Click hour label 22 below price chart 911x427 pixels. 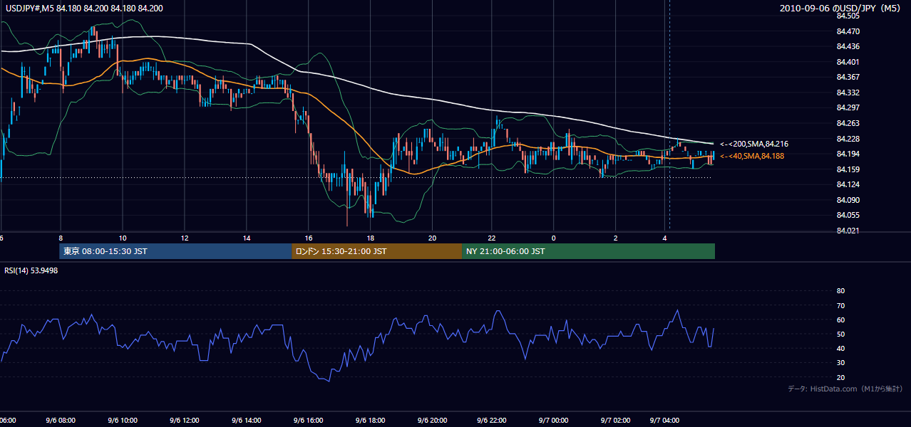pos(492,238)
